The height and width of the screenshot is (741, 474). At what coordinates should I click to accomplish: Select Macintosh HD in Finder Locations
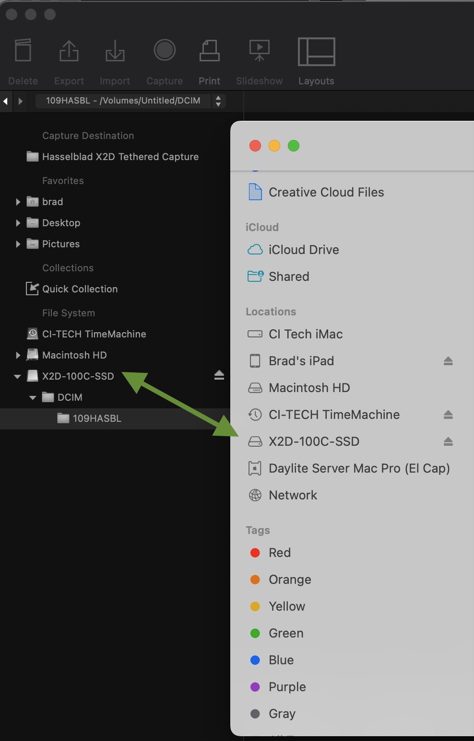[309, 388]
